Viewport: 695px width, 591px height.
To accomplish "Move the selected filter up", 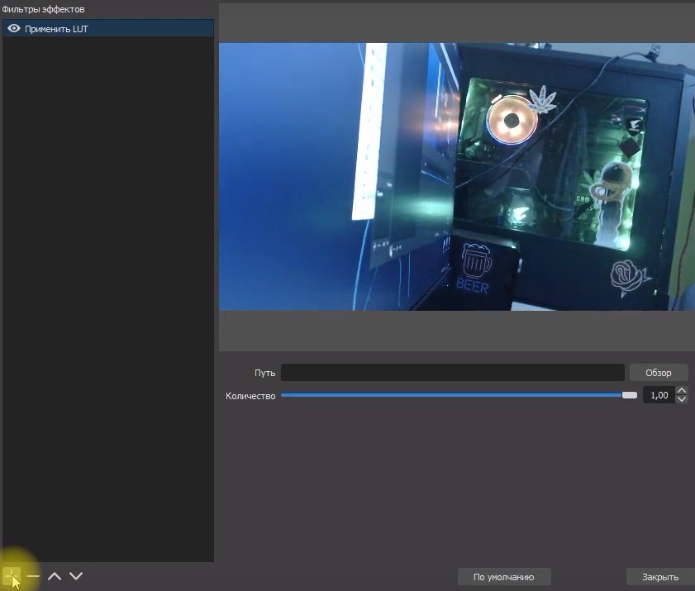I will point(55,575).
